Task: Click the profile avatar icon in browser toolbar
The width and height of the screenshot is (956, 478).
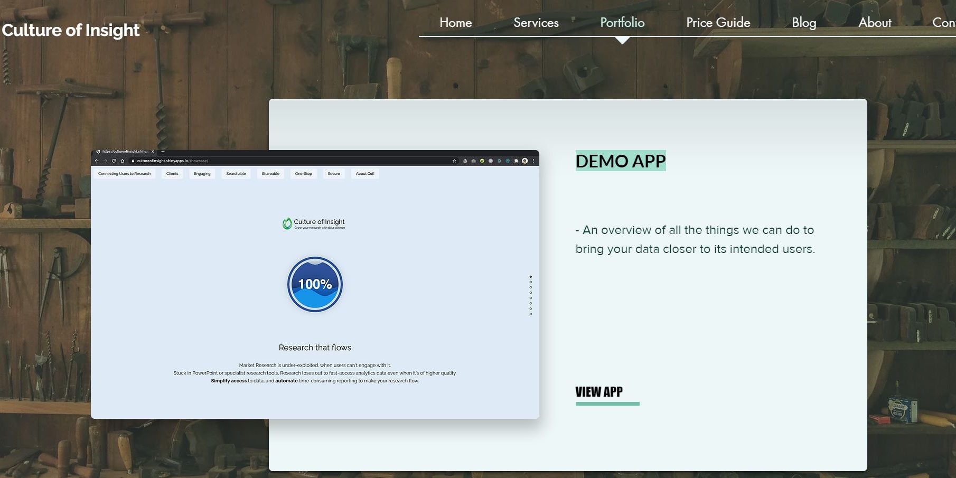Action: [524, 161]
